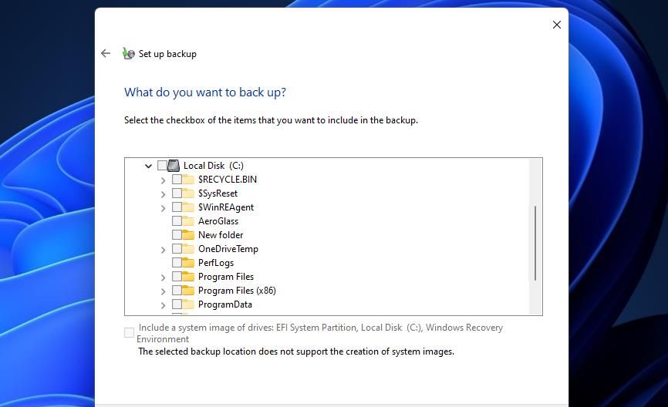
Task: Collapse the Local Disk (C:) tree node
Action: pos(148,166)
